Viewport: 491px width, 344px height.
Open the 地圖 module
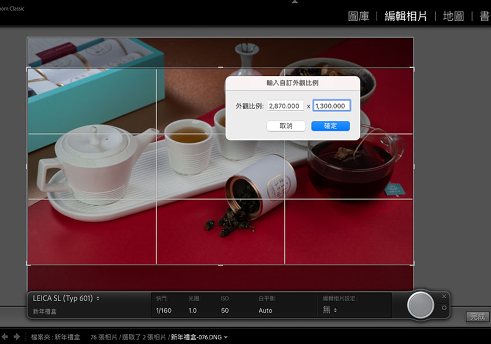(453, 16)
